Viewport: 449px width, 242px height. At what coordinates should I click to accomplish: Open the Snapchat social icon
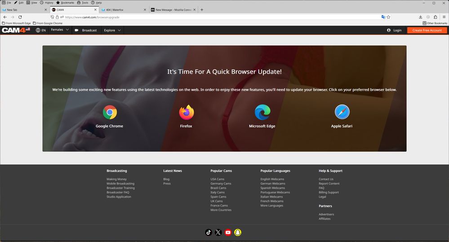tap(238, 232)
